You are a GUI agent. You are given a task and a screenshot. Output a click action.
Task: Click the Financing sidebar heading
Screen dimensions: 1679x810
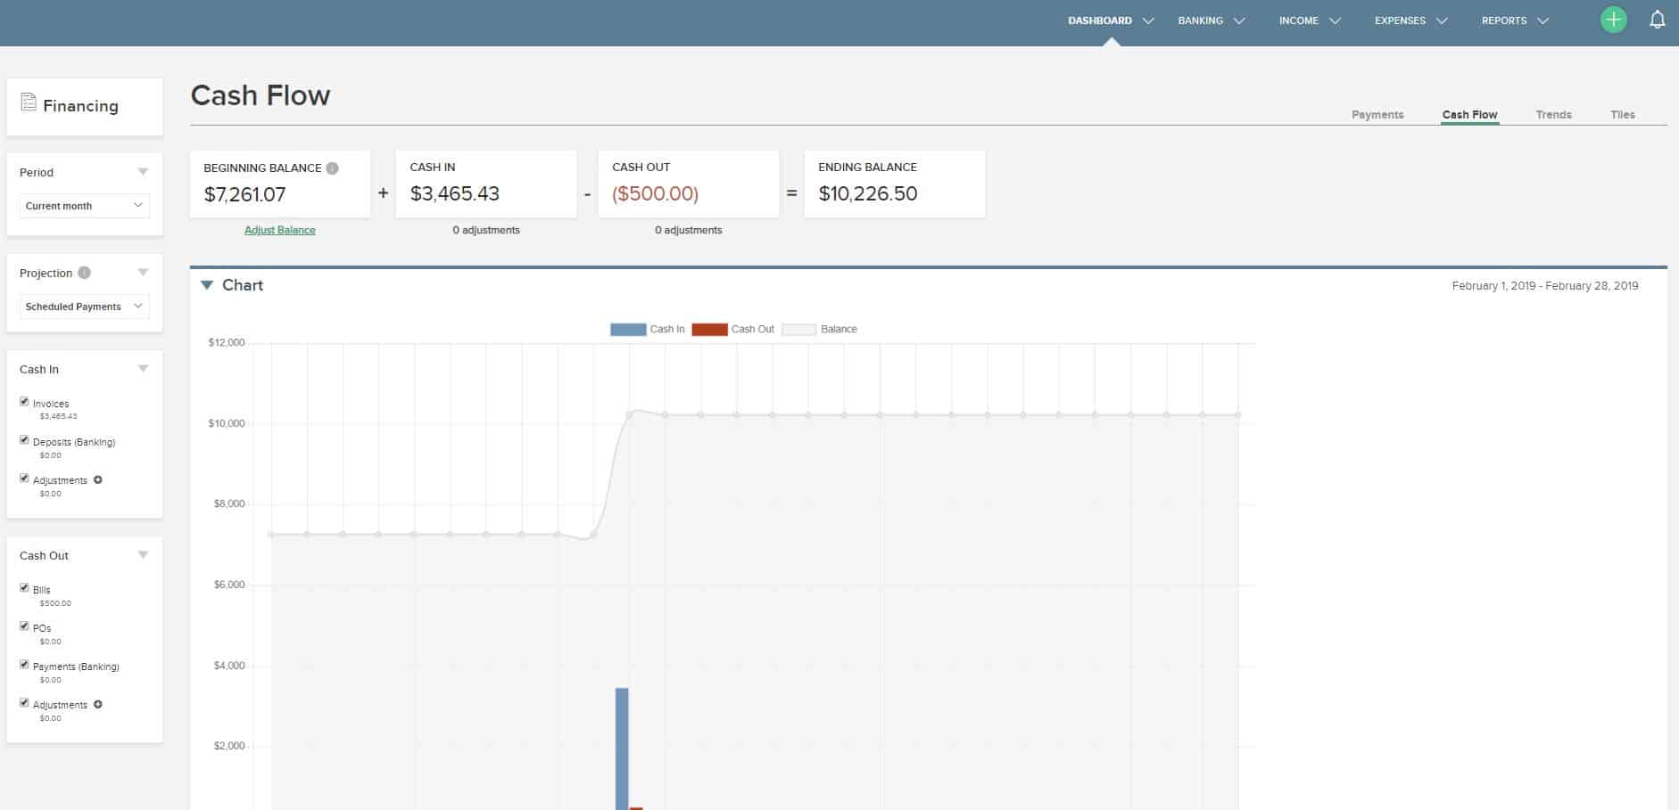80,106
